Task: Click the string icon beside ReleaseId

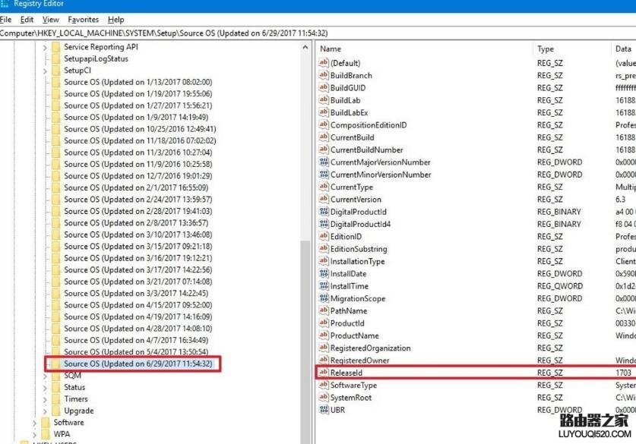Action: [x=322, y=373]
